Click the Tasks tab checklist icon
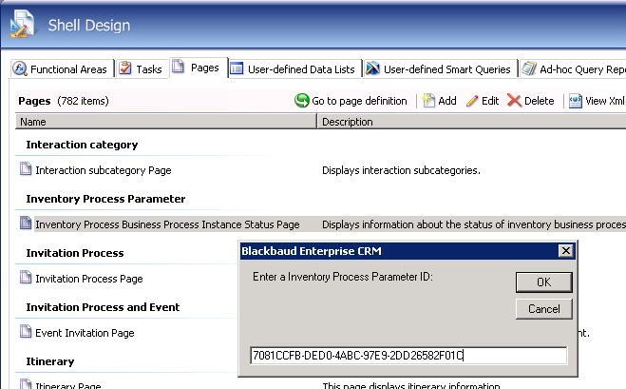Viewport: 626px width, 389px height. pyautogui.click(x=125, y=68)
